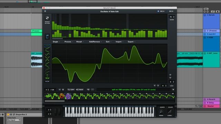Select the Master track in Ableton

[x=211, y=106]
